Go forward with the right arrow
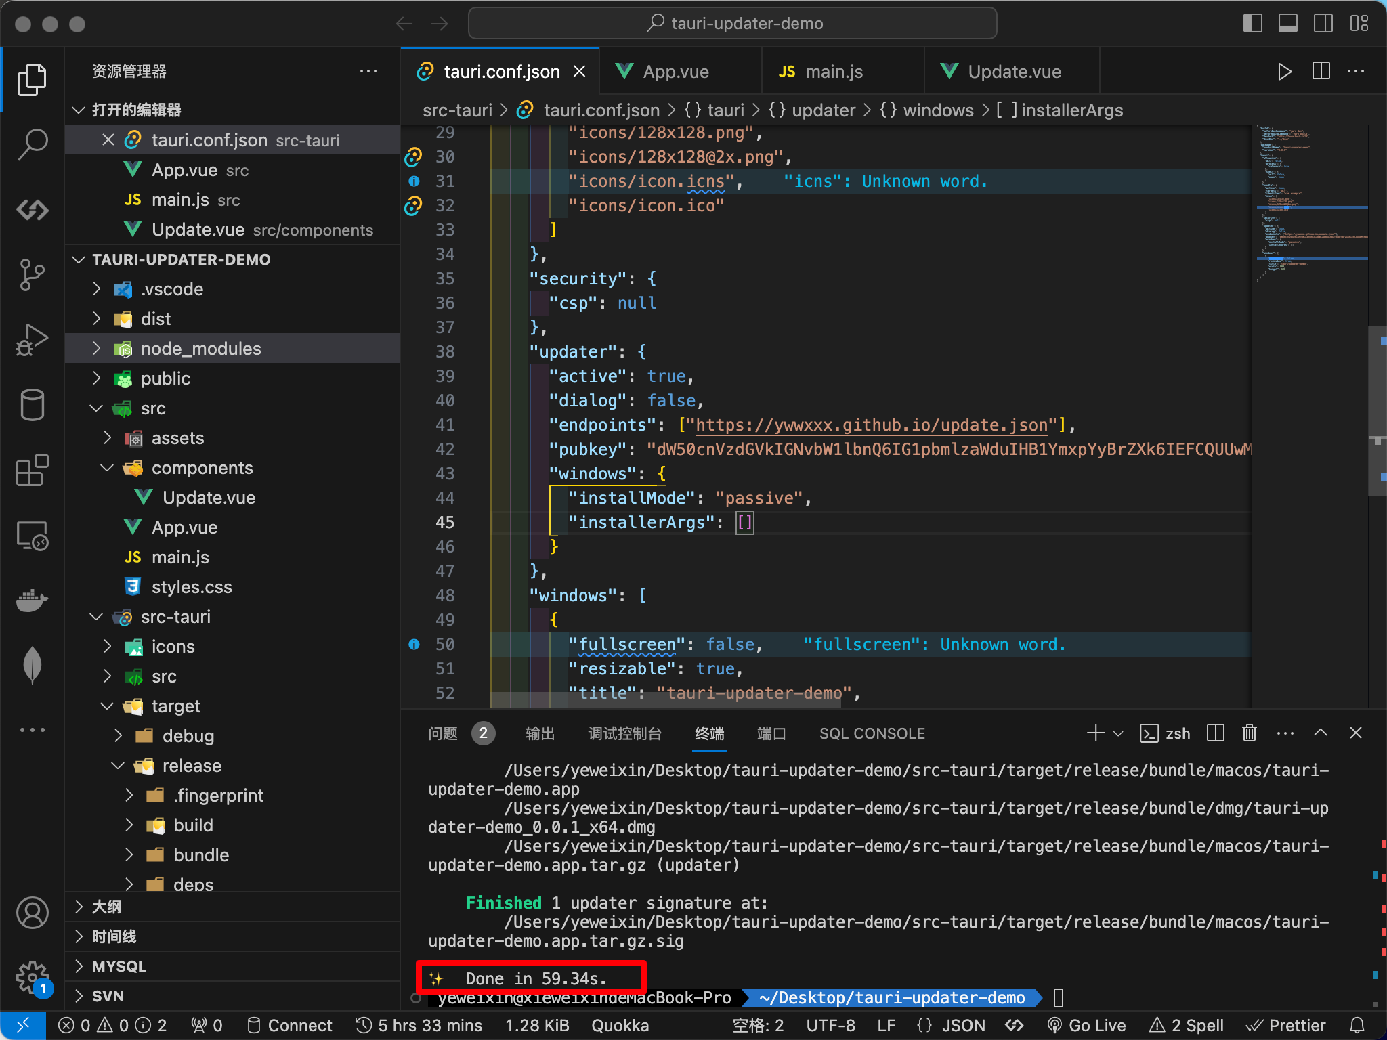1387x1040 pixels. tap(440, 24)
